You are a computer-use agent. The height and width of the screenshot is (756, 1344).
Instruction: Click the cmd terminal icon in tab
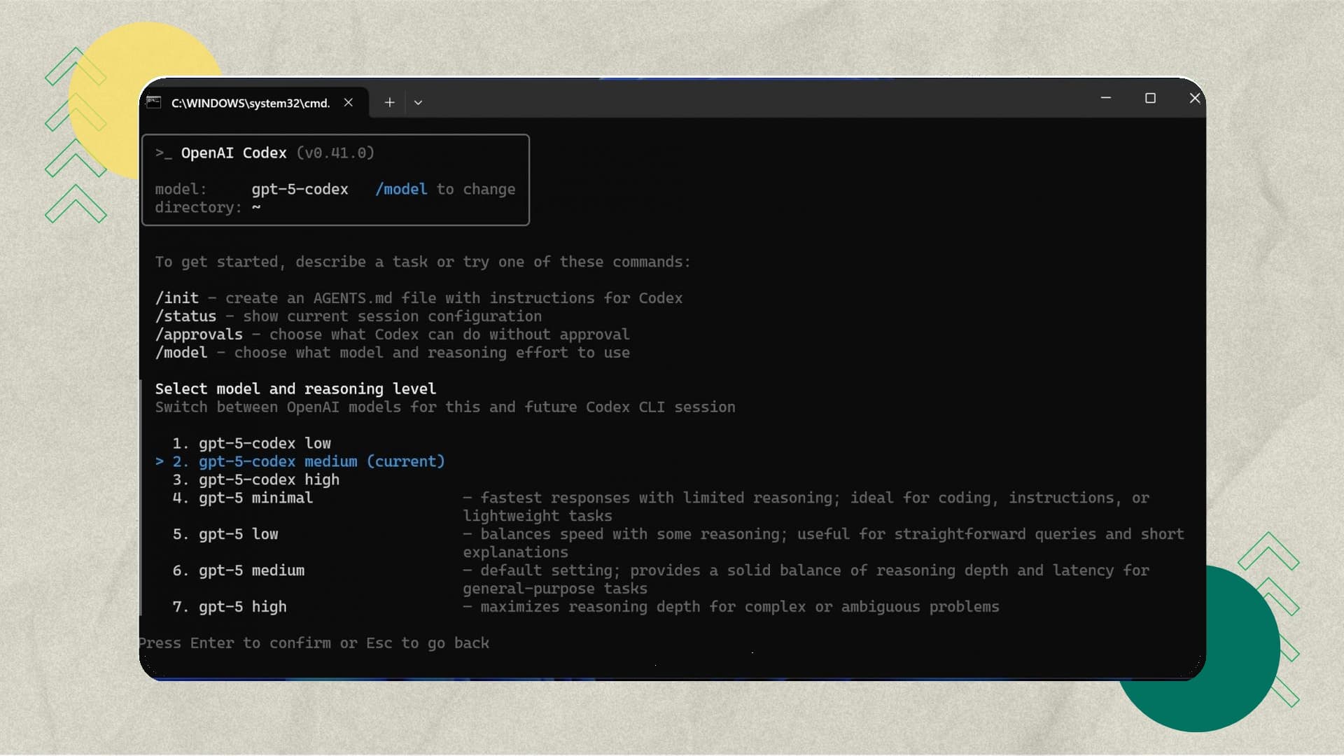pos(154,102)
